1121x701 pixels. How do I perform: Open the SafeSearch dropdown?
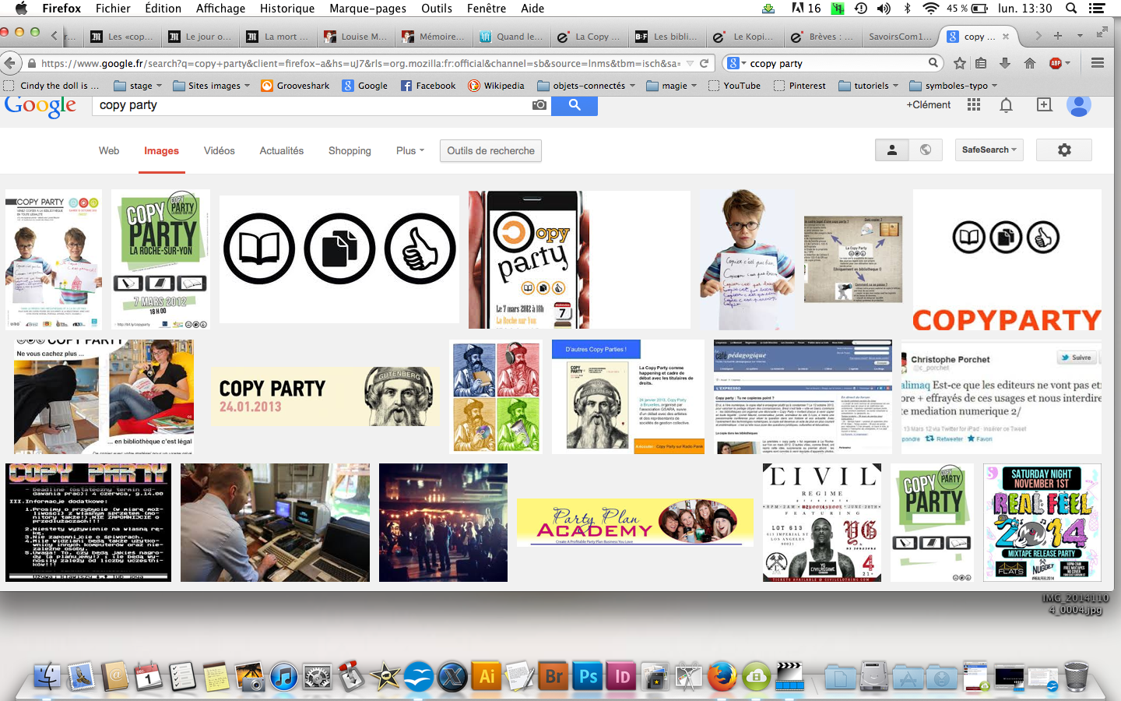pyautogui.click(x=989, y=150)
